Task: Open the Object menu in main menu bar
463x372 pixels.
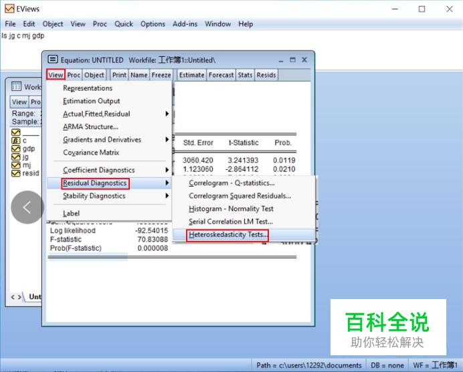Action: coord(53,24)
